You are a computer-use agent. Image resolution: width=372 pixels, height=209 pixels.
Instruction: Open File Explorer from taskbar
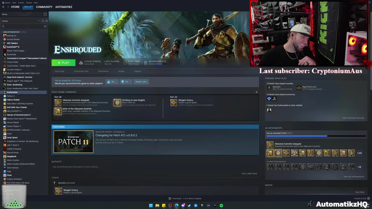tap(157, 206)
